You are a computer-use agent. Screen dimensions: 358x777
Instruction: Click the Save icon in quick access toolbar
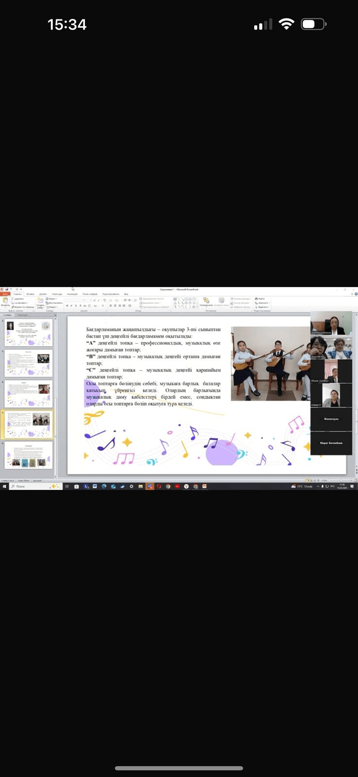6,289
